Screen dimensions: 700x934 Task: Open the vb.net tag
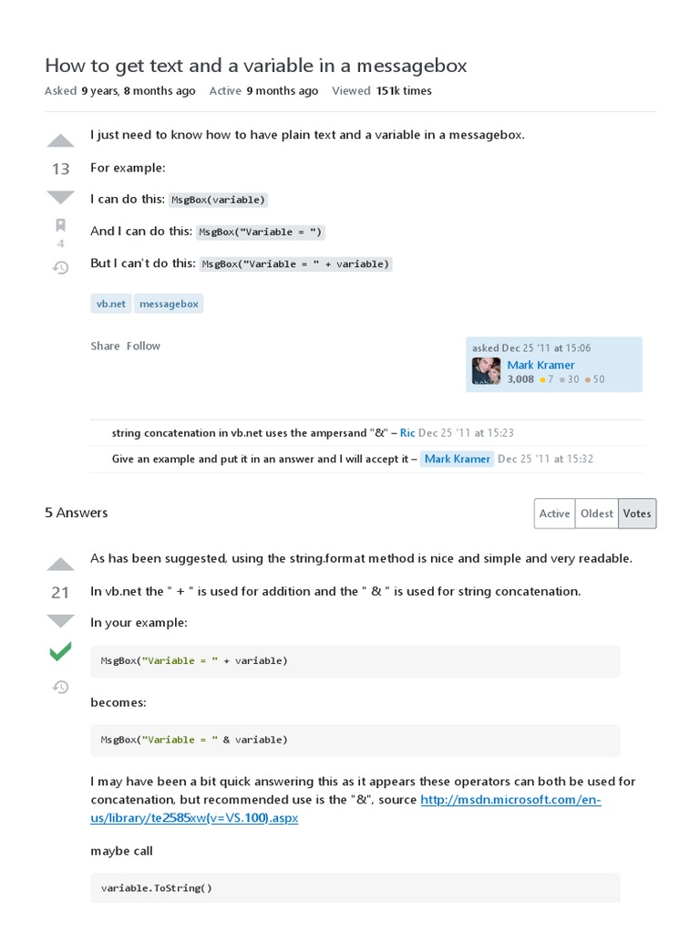pyautogui.click(x=111, y=304)
